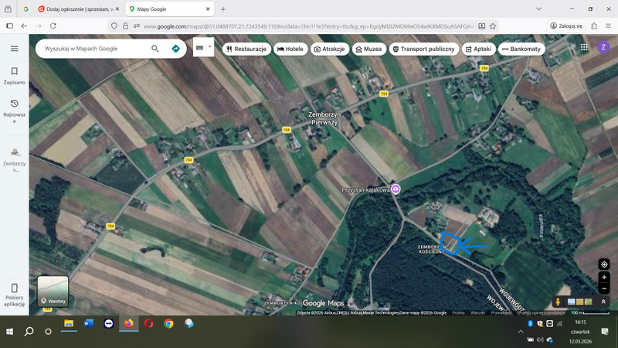Viewport: 618px width, 348px height.
Task: Expand the imagery strip double-chevron
Action: pos(604,302)
